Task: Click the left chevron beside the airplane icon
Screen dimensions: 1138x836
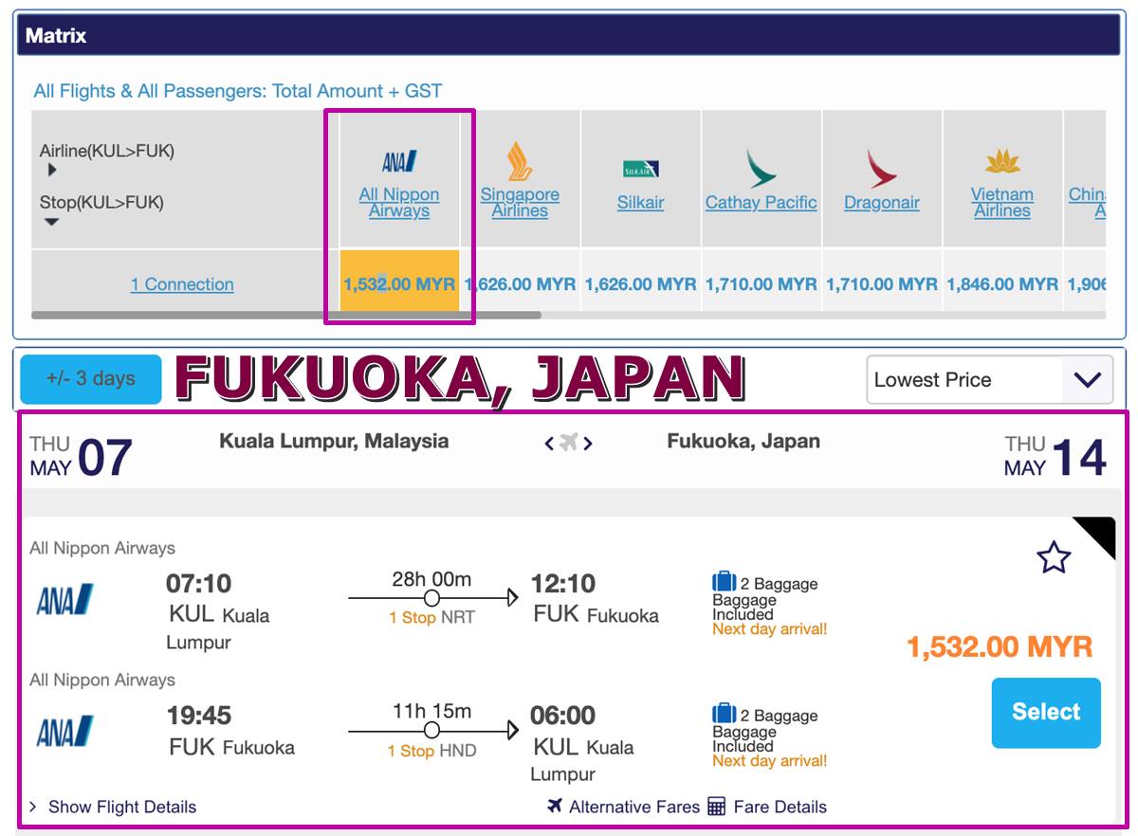Action: (x=549, y=443)
